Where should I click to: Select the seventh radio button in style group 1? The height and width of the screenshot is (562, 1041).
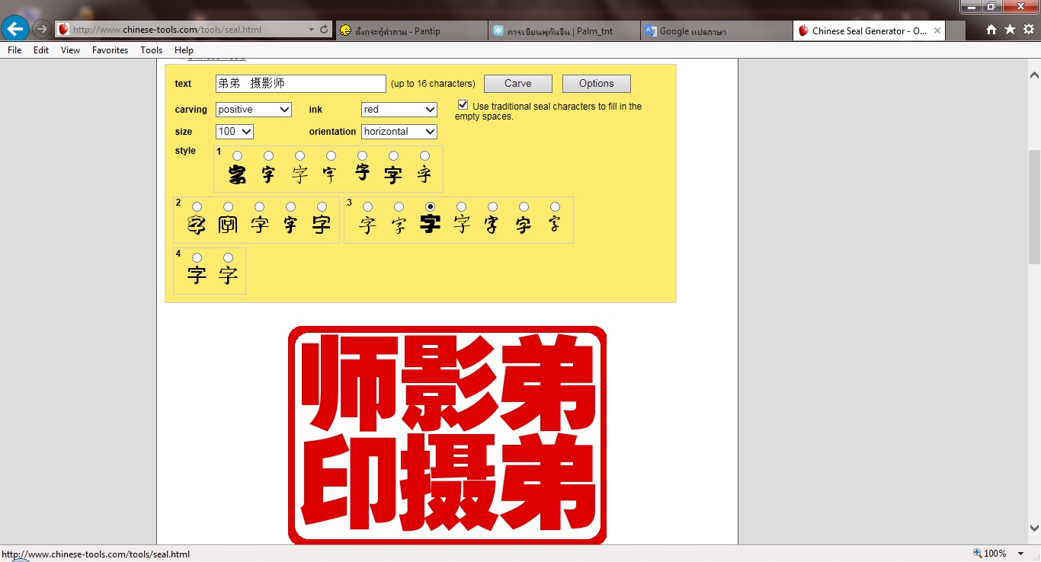424,156
